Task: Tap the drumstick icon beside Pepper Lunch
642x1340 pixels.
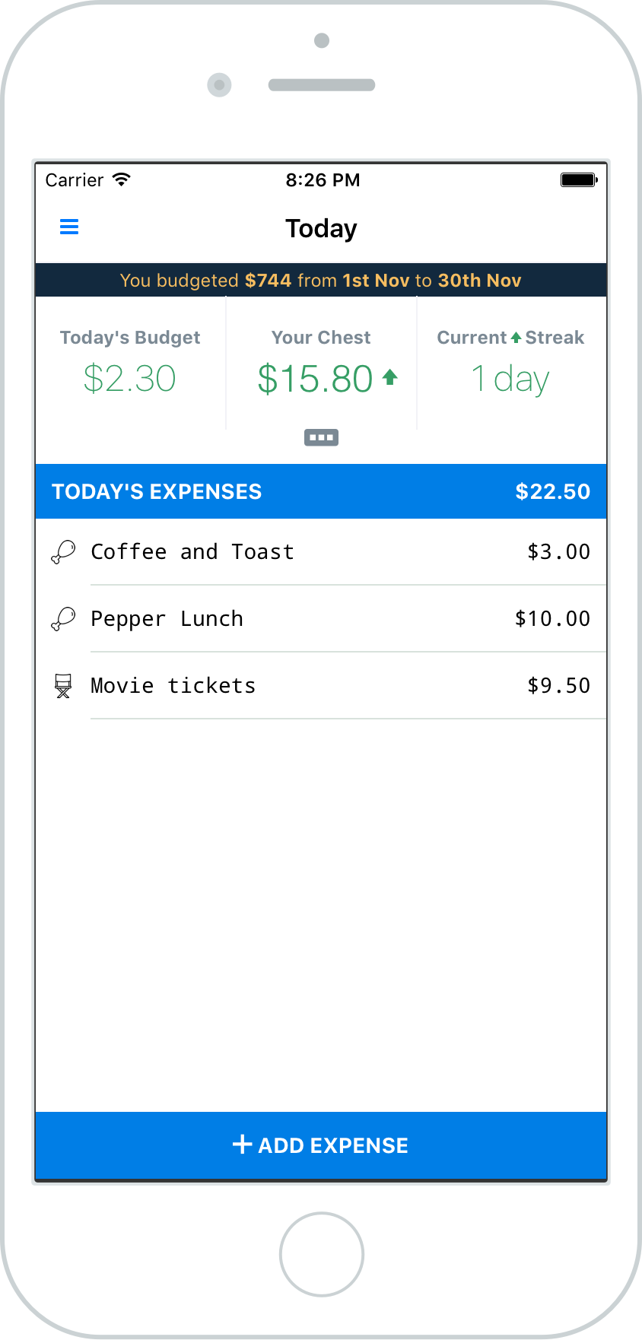Action: pos(63,619)
